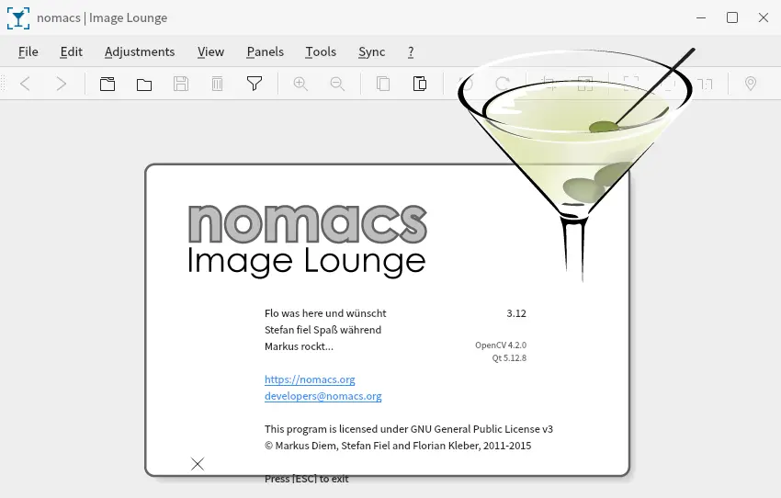
Task: Toggle the fullscreen toolbar icon
Action: click(x=631, y=84)
